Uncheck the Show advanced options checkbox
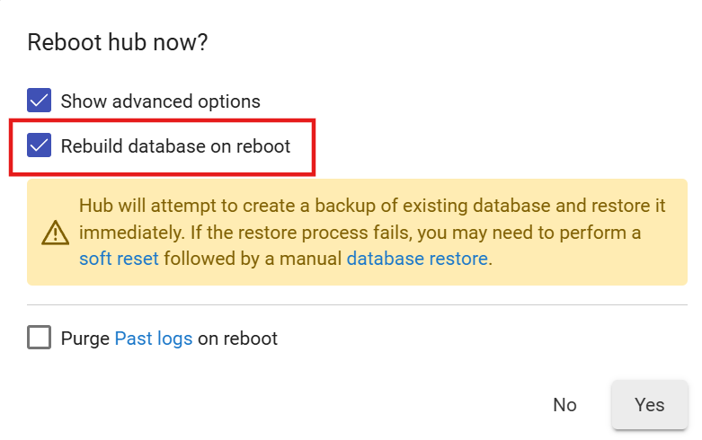Screen dimensions: 702x440 pyautogui.click(x=39, y=101)
